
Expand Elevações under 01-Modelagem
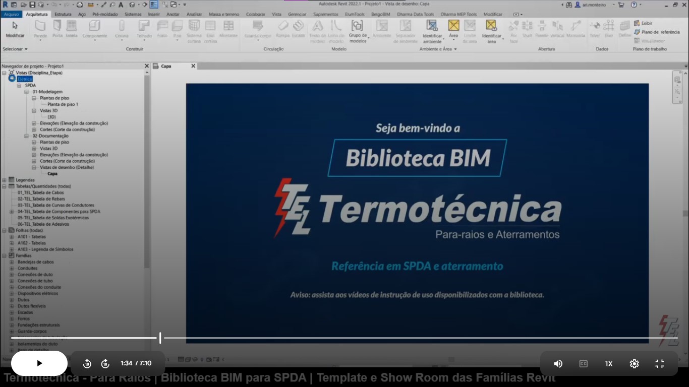point(34,123)
